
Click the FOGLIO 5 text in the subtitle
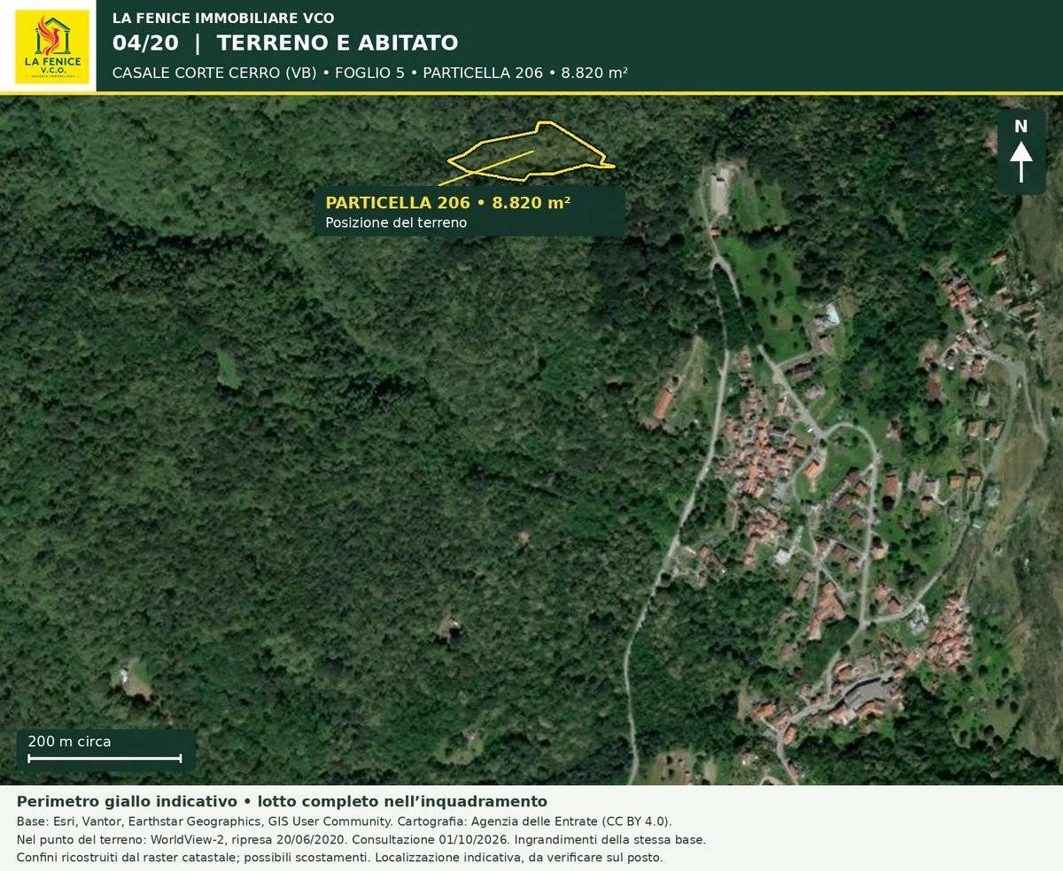(x=369, y=73)
